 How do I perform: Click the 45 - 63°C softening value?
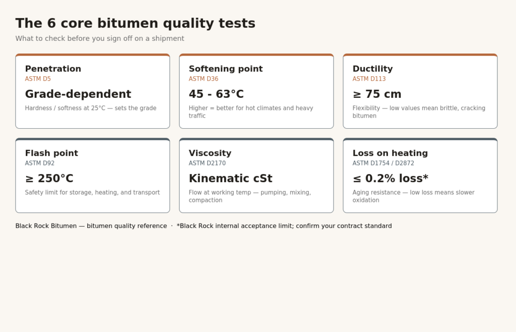216,94
